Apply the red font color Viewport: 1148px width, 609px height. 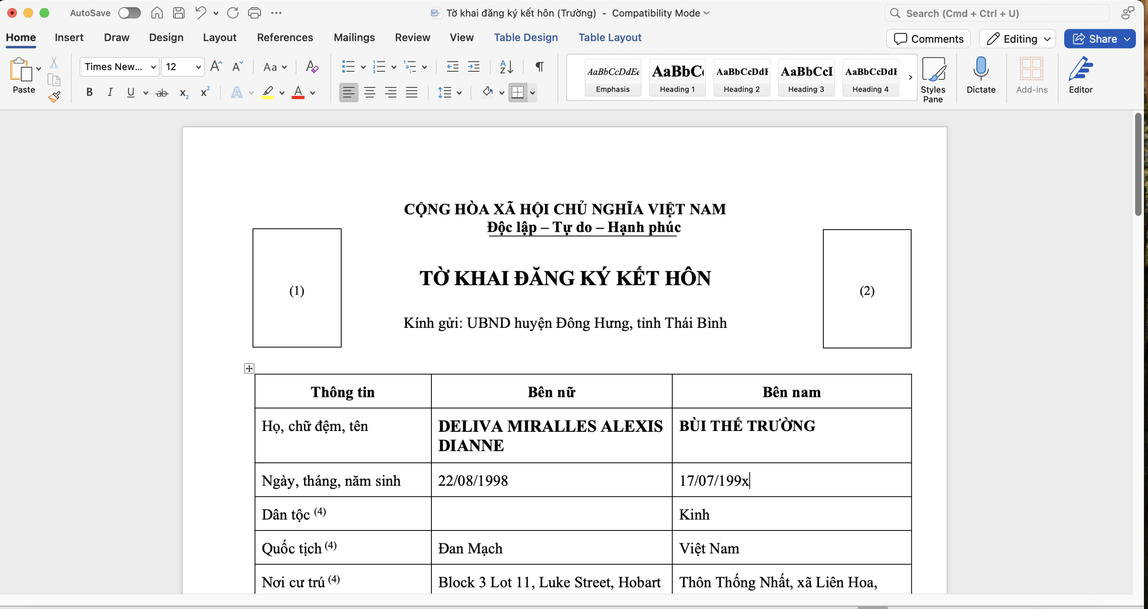298,92
